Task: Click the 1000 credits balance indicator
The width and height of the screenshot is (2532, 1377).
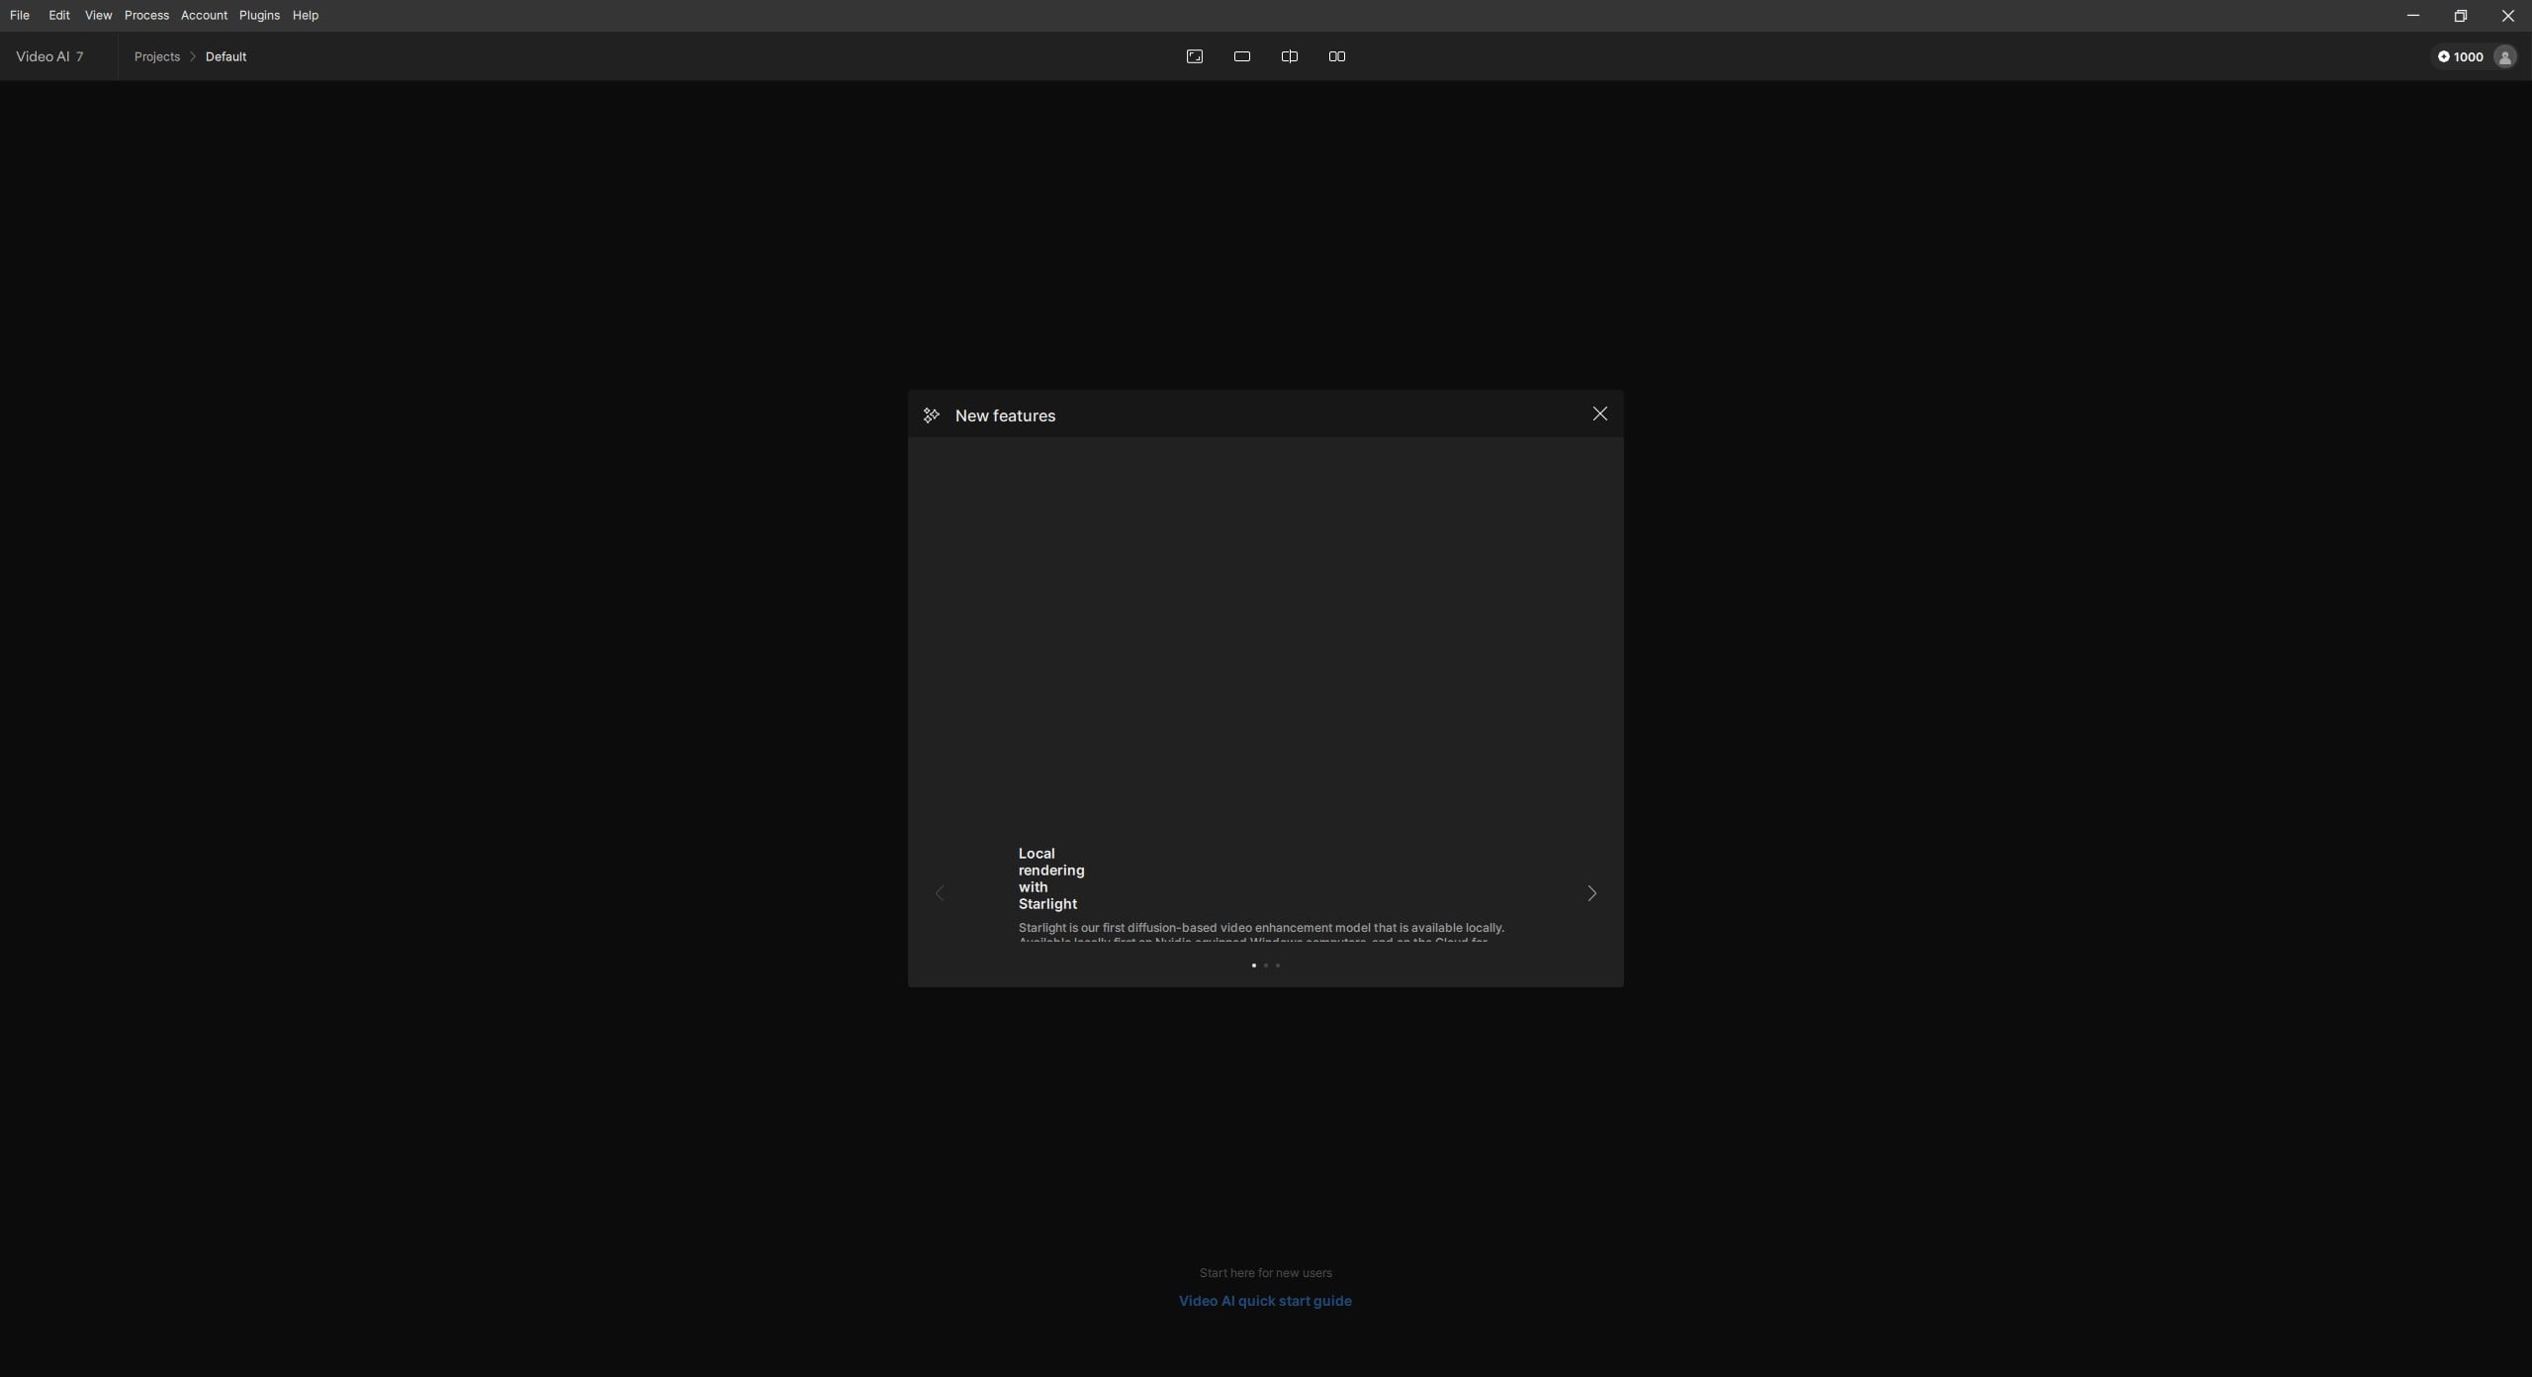Action: coord(2461,56)
